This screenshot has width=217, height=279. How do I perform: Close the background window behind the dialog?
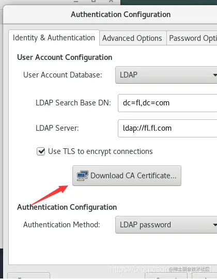click(x=111, y=1)
